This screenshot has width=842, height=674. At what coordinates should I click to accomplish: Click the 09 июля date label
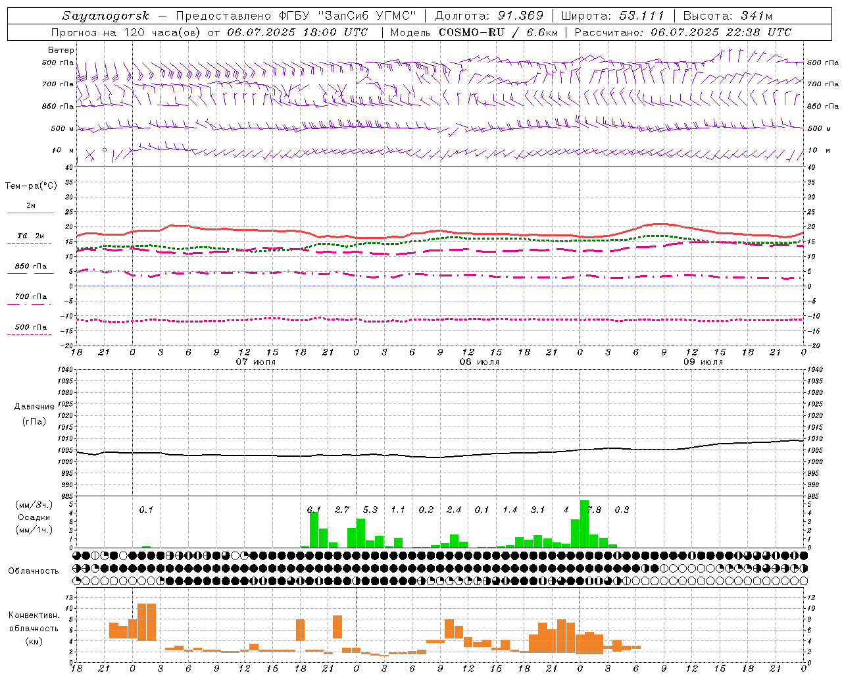(x=703, y=362)
